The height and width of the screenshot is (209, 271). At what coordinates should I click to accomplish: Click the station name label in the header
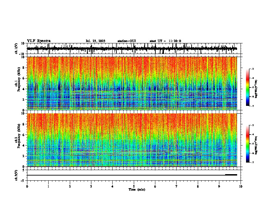click(x=127, y=41)
